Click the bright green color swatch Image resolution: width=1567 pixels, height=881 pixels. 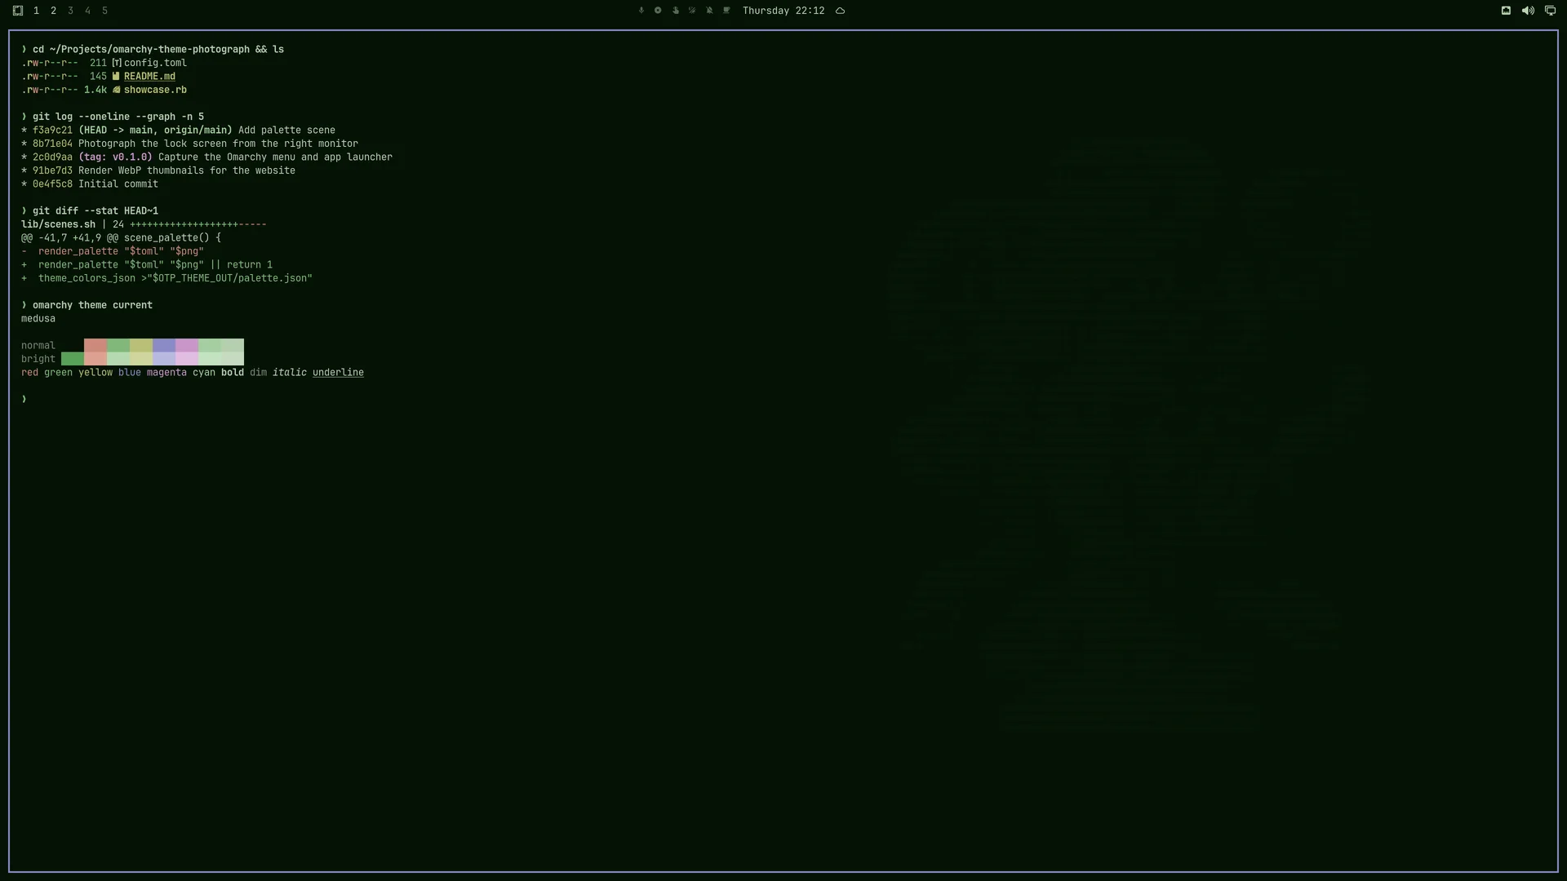tap(118, 359)
